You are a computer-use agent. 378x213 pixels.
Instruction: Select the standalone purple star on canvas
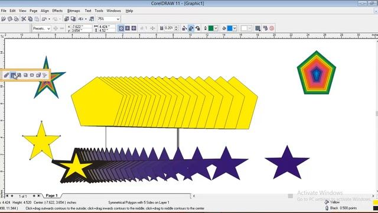pyautogui.click(x=287, y=163)
